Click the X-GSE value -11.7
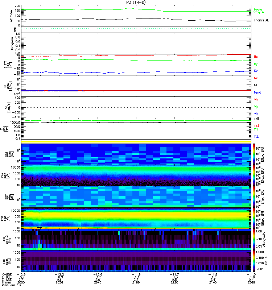The width and height of the screenshot is (272, 290). [174, 275]
